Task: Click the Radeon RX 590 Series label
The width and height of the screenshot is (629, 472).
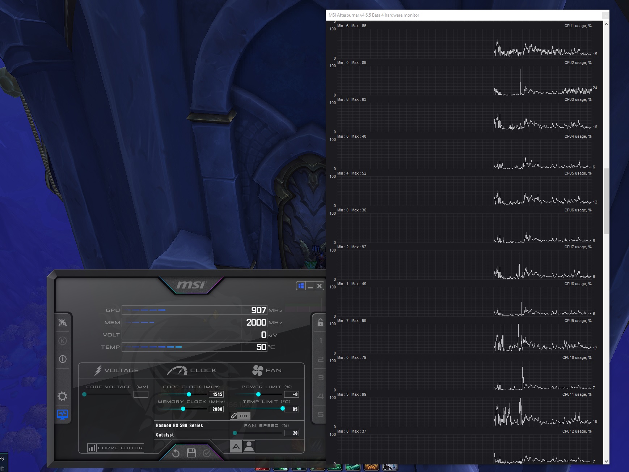Action: [180, 425]
